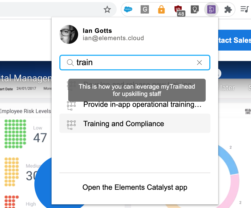Screen dimensions: 251x208
Task: Click the red shield extension with 48 badge
Action: click(178, 10)
